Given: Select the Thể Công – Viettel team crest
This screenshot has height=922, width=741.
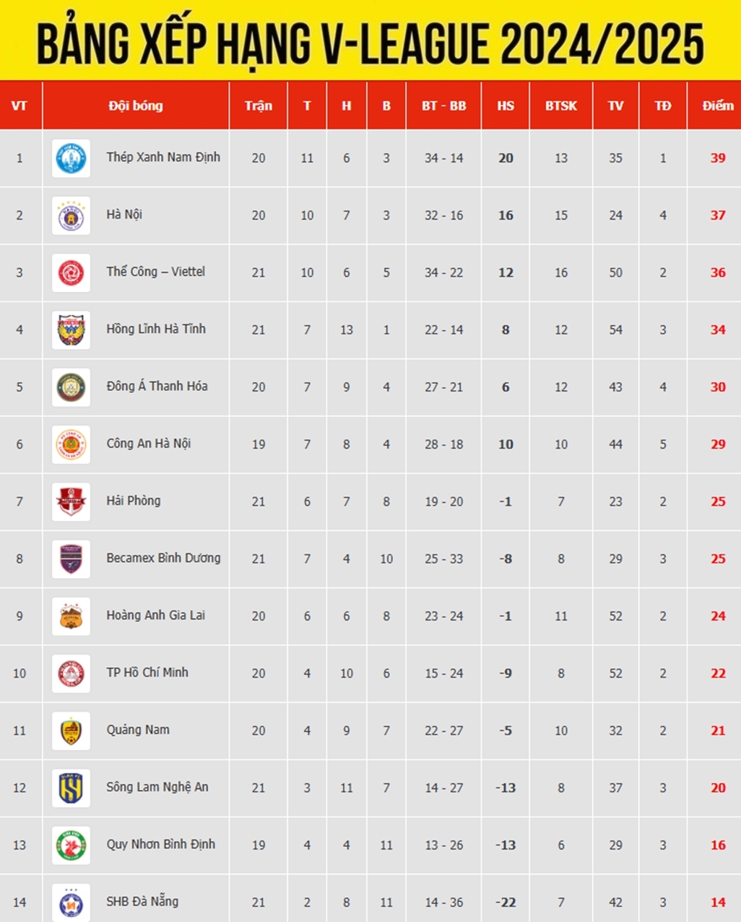Looking at the screenshot, I should coord(71,272).
